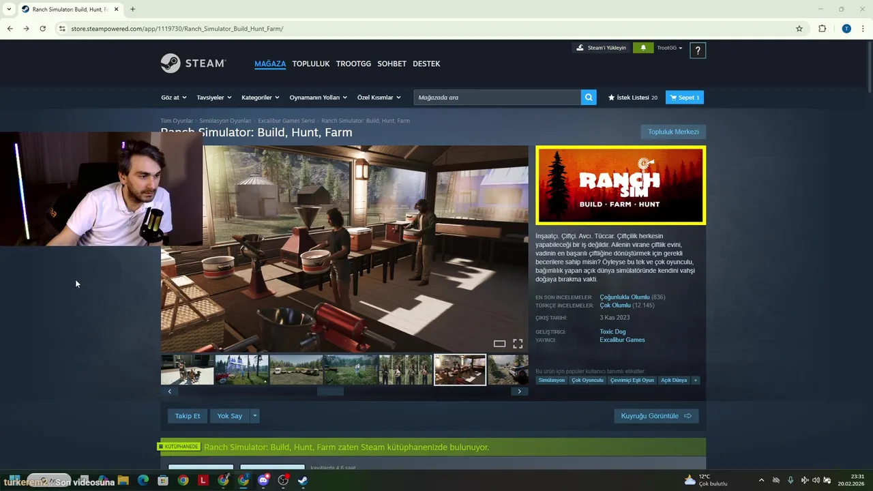This screenshot has width=873, height=491.
Task: Expand more tags with the plus button
Action: click(696, 380)
